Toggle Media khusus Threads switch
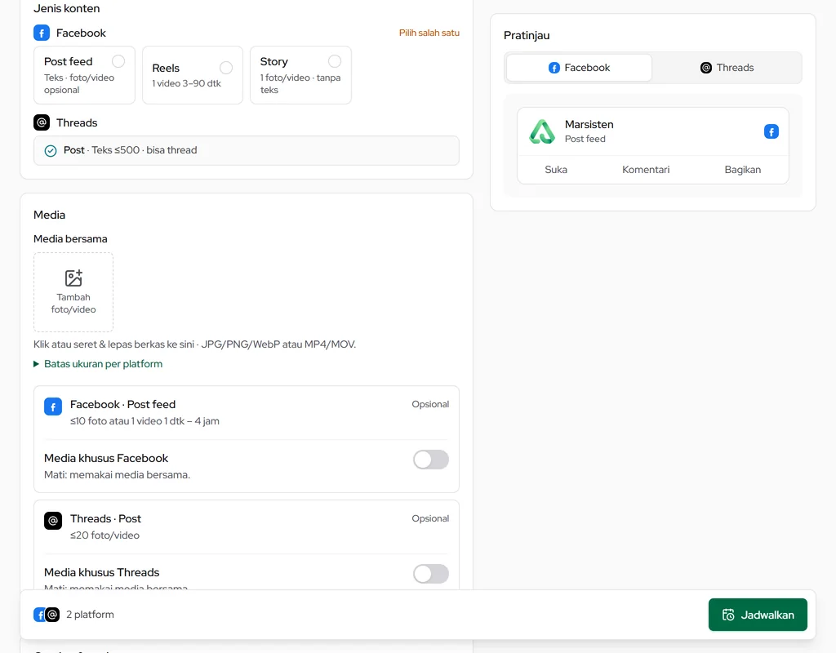Screen dimensions: 836x653 pyautogui.click(x=431, y=574)
